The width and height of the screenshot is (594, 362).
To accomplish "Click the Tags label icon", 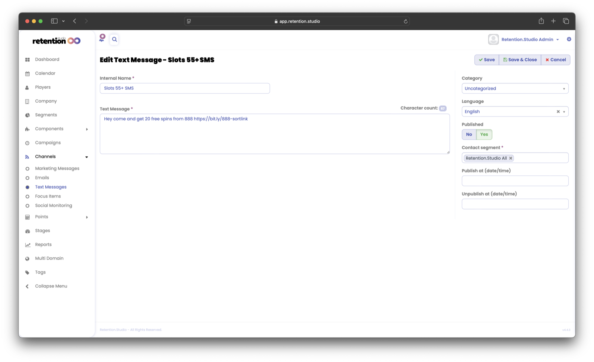I will click(x=27, y=273).
